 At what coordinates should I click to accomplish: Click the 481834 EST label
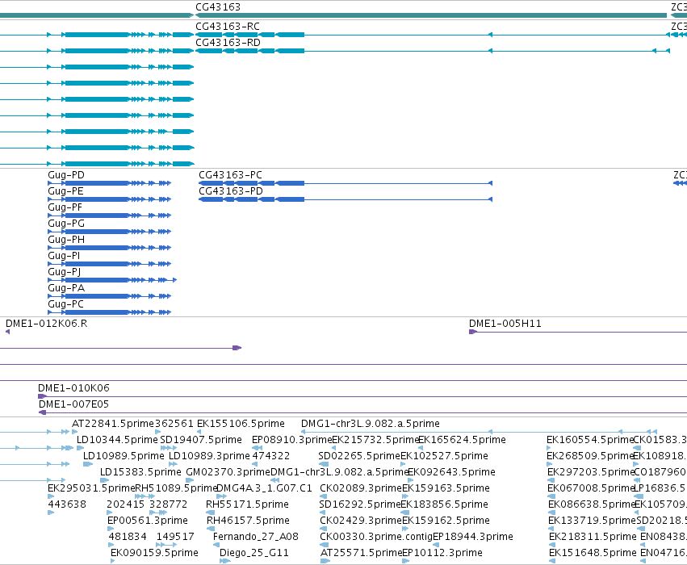127,537
